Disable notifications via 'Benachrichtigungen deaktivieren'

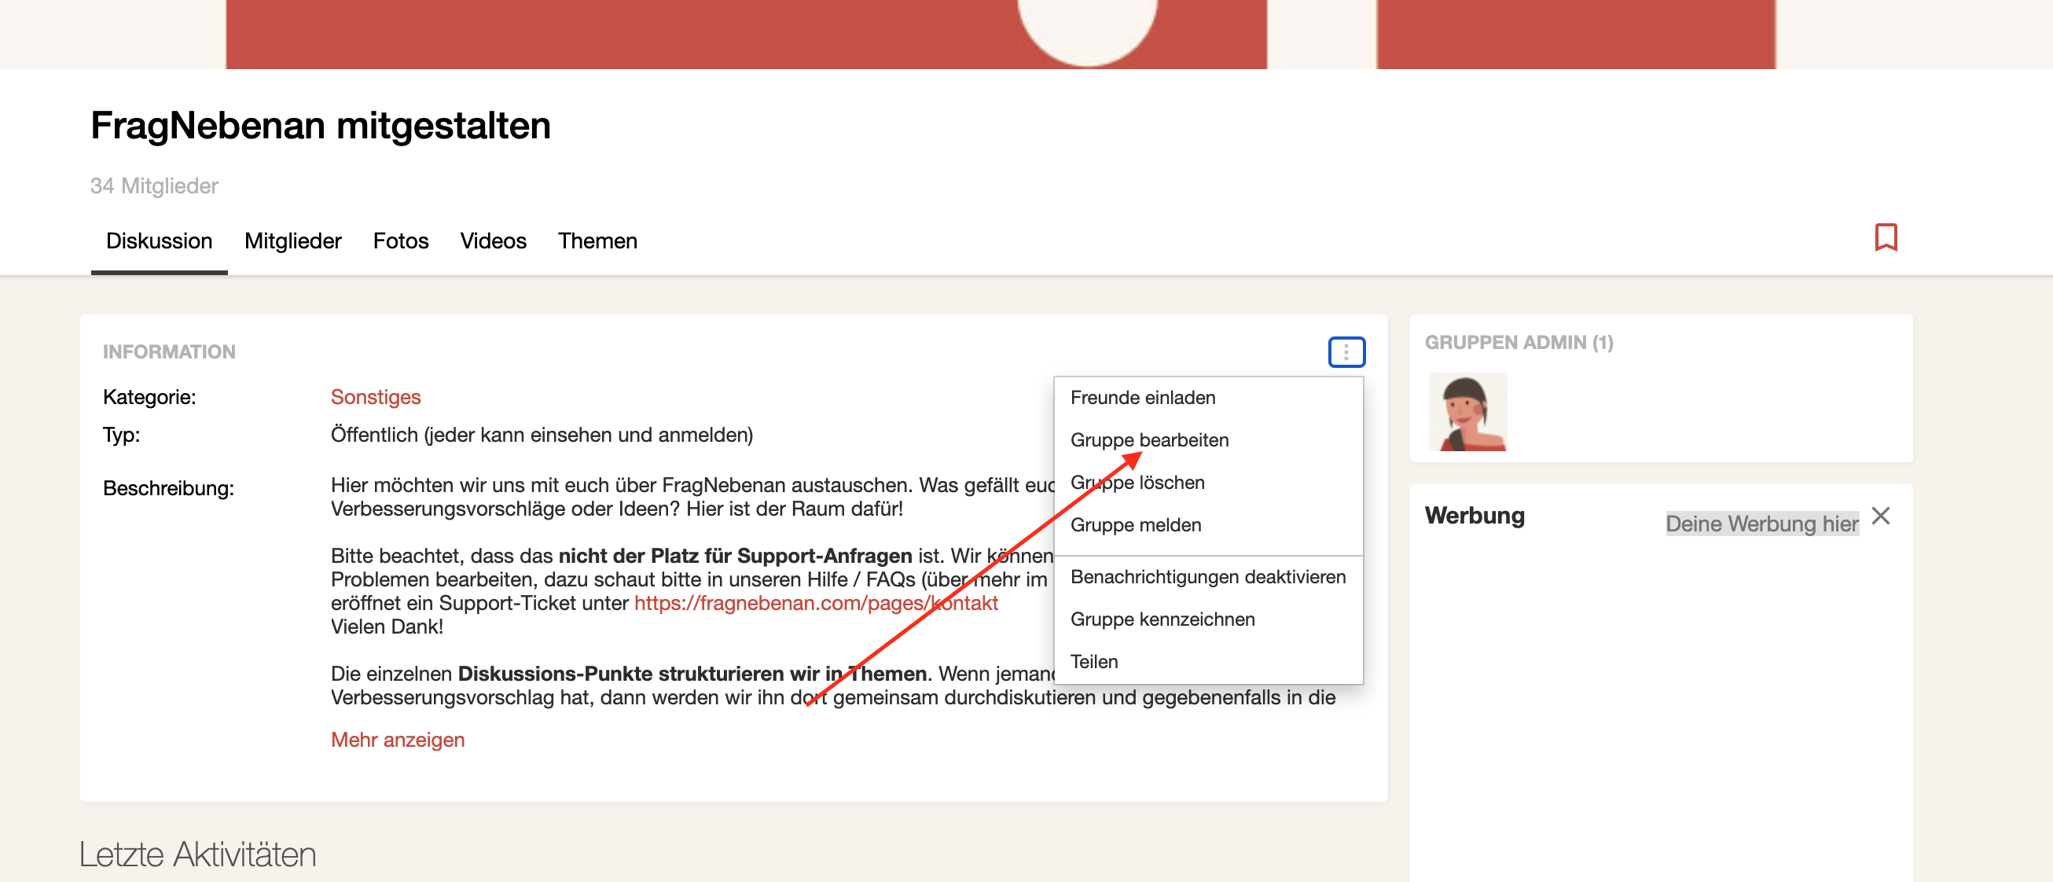[1206, 577]
